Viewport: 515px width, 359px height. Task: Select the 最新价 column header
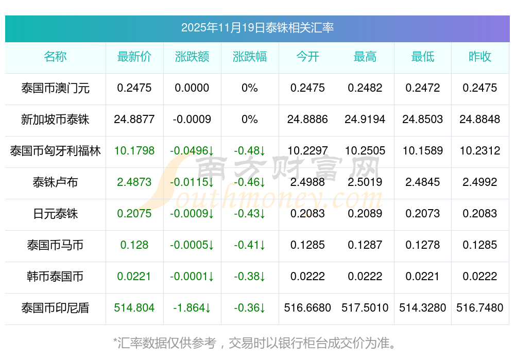point(134,57)
